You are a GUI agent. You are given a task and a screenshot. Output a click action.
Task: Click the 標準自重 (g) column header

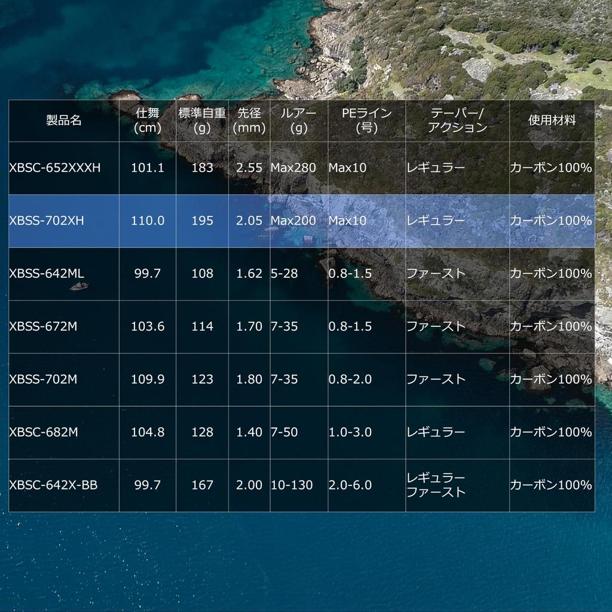(202, 120)
